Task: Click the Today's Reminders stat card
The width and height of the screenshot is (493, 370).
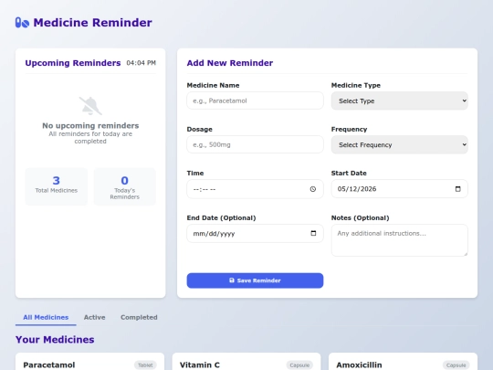Action: point(124,186)
